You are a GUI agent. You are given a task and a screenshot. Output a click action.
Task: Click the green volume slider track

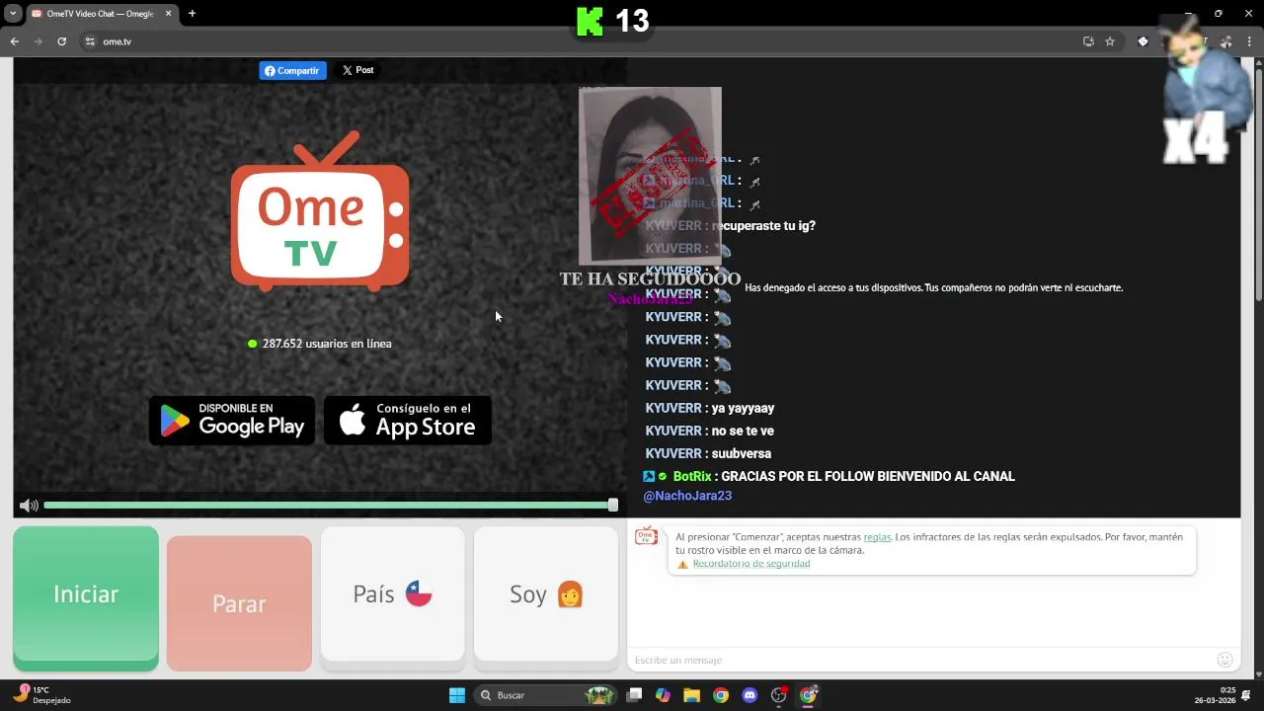(330, 505)
